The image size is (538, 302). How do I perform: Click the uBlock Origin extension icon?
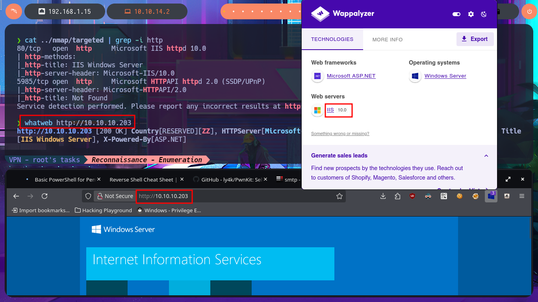[412, 196]
